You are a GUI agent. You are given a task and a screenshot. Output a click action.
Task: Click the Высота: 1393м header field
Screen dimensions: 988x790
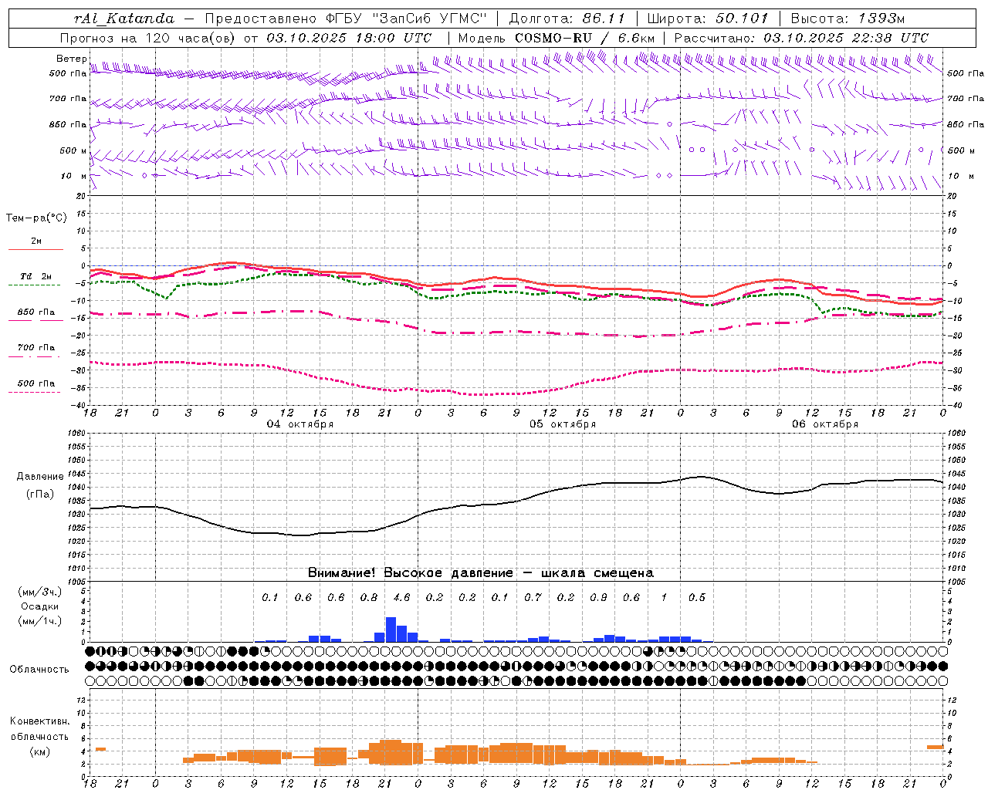(848, 18)
